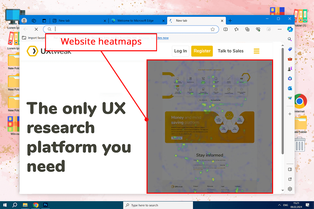Open Photoshop from the taskbar
Screen dimensions: 314x209
click(x=45, y=205)
